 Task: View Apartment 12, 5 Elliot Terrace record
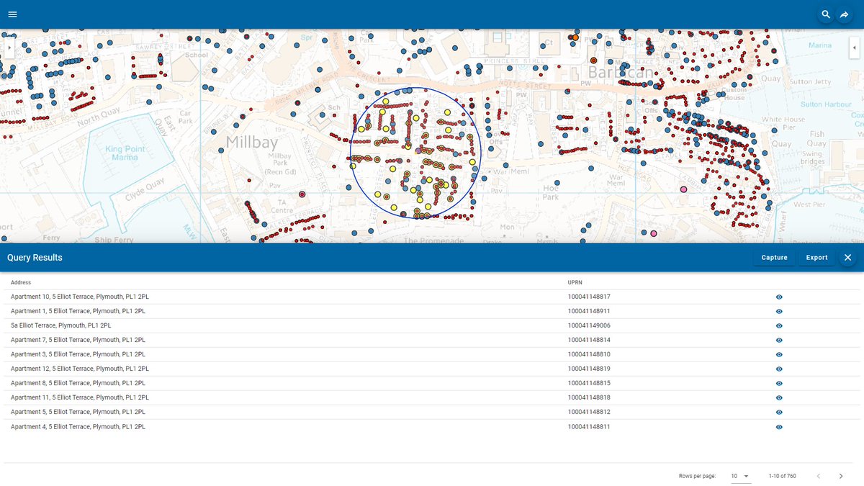click(778, 368)
